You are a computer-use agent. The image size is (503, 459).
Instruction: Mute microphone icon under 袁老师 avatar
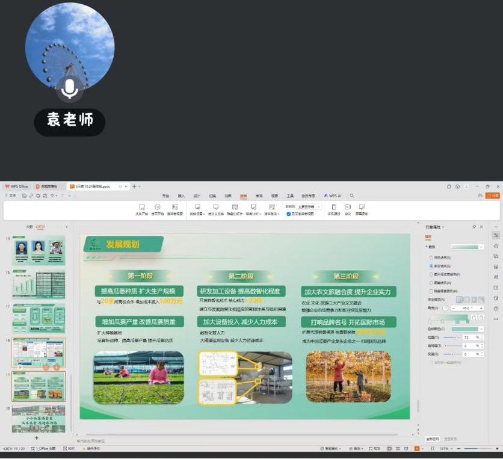coord(70,88)
